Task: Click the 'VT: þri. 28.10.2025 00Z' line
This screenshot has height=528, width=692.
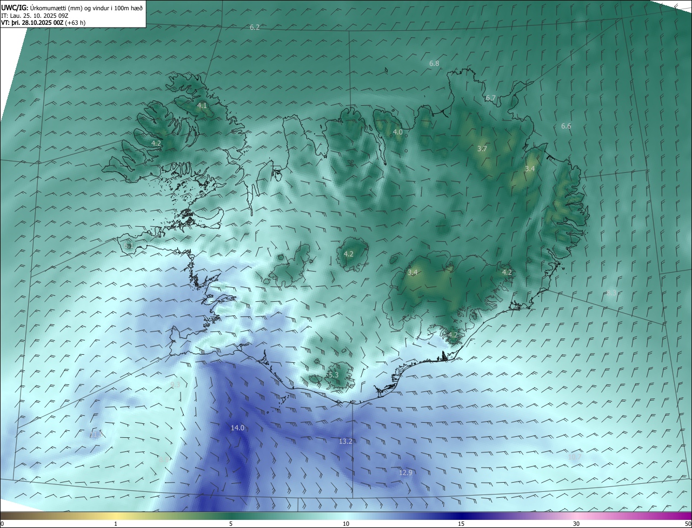Action: (x=31, y=23)
